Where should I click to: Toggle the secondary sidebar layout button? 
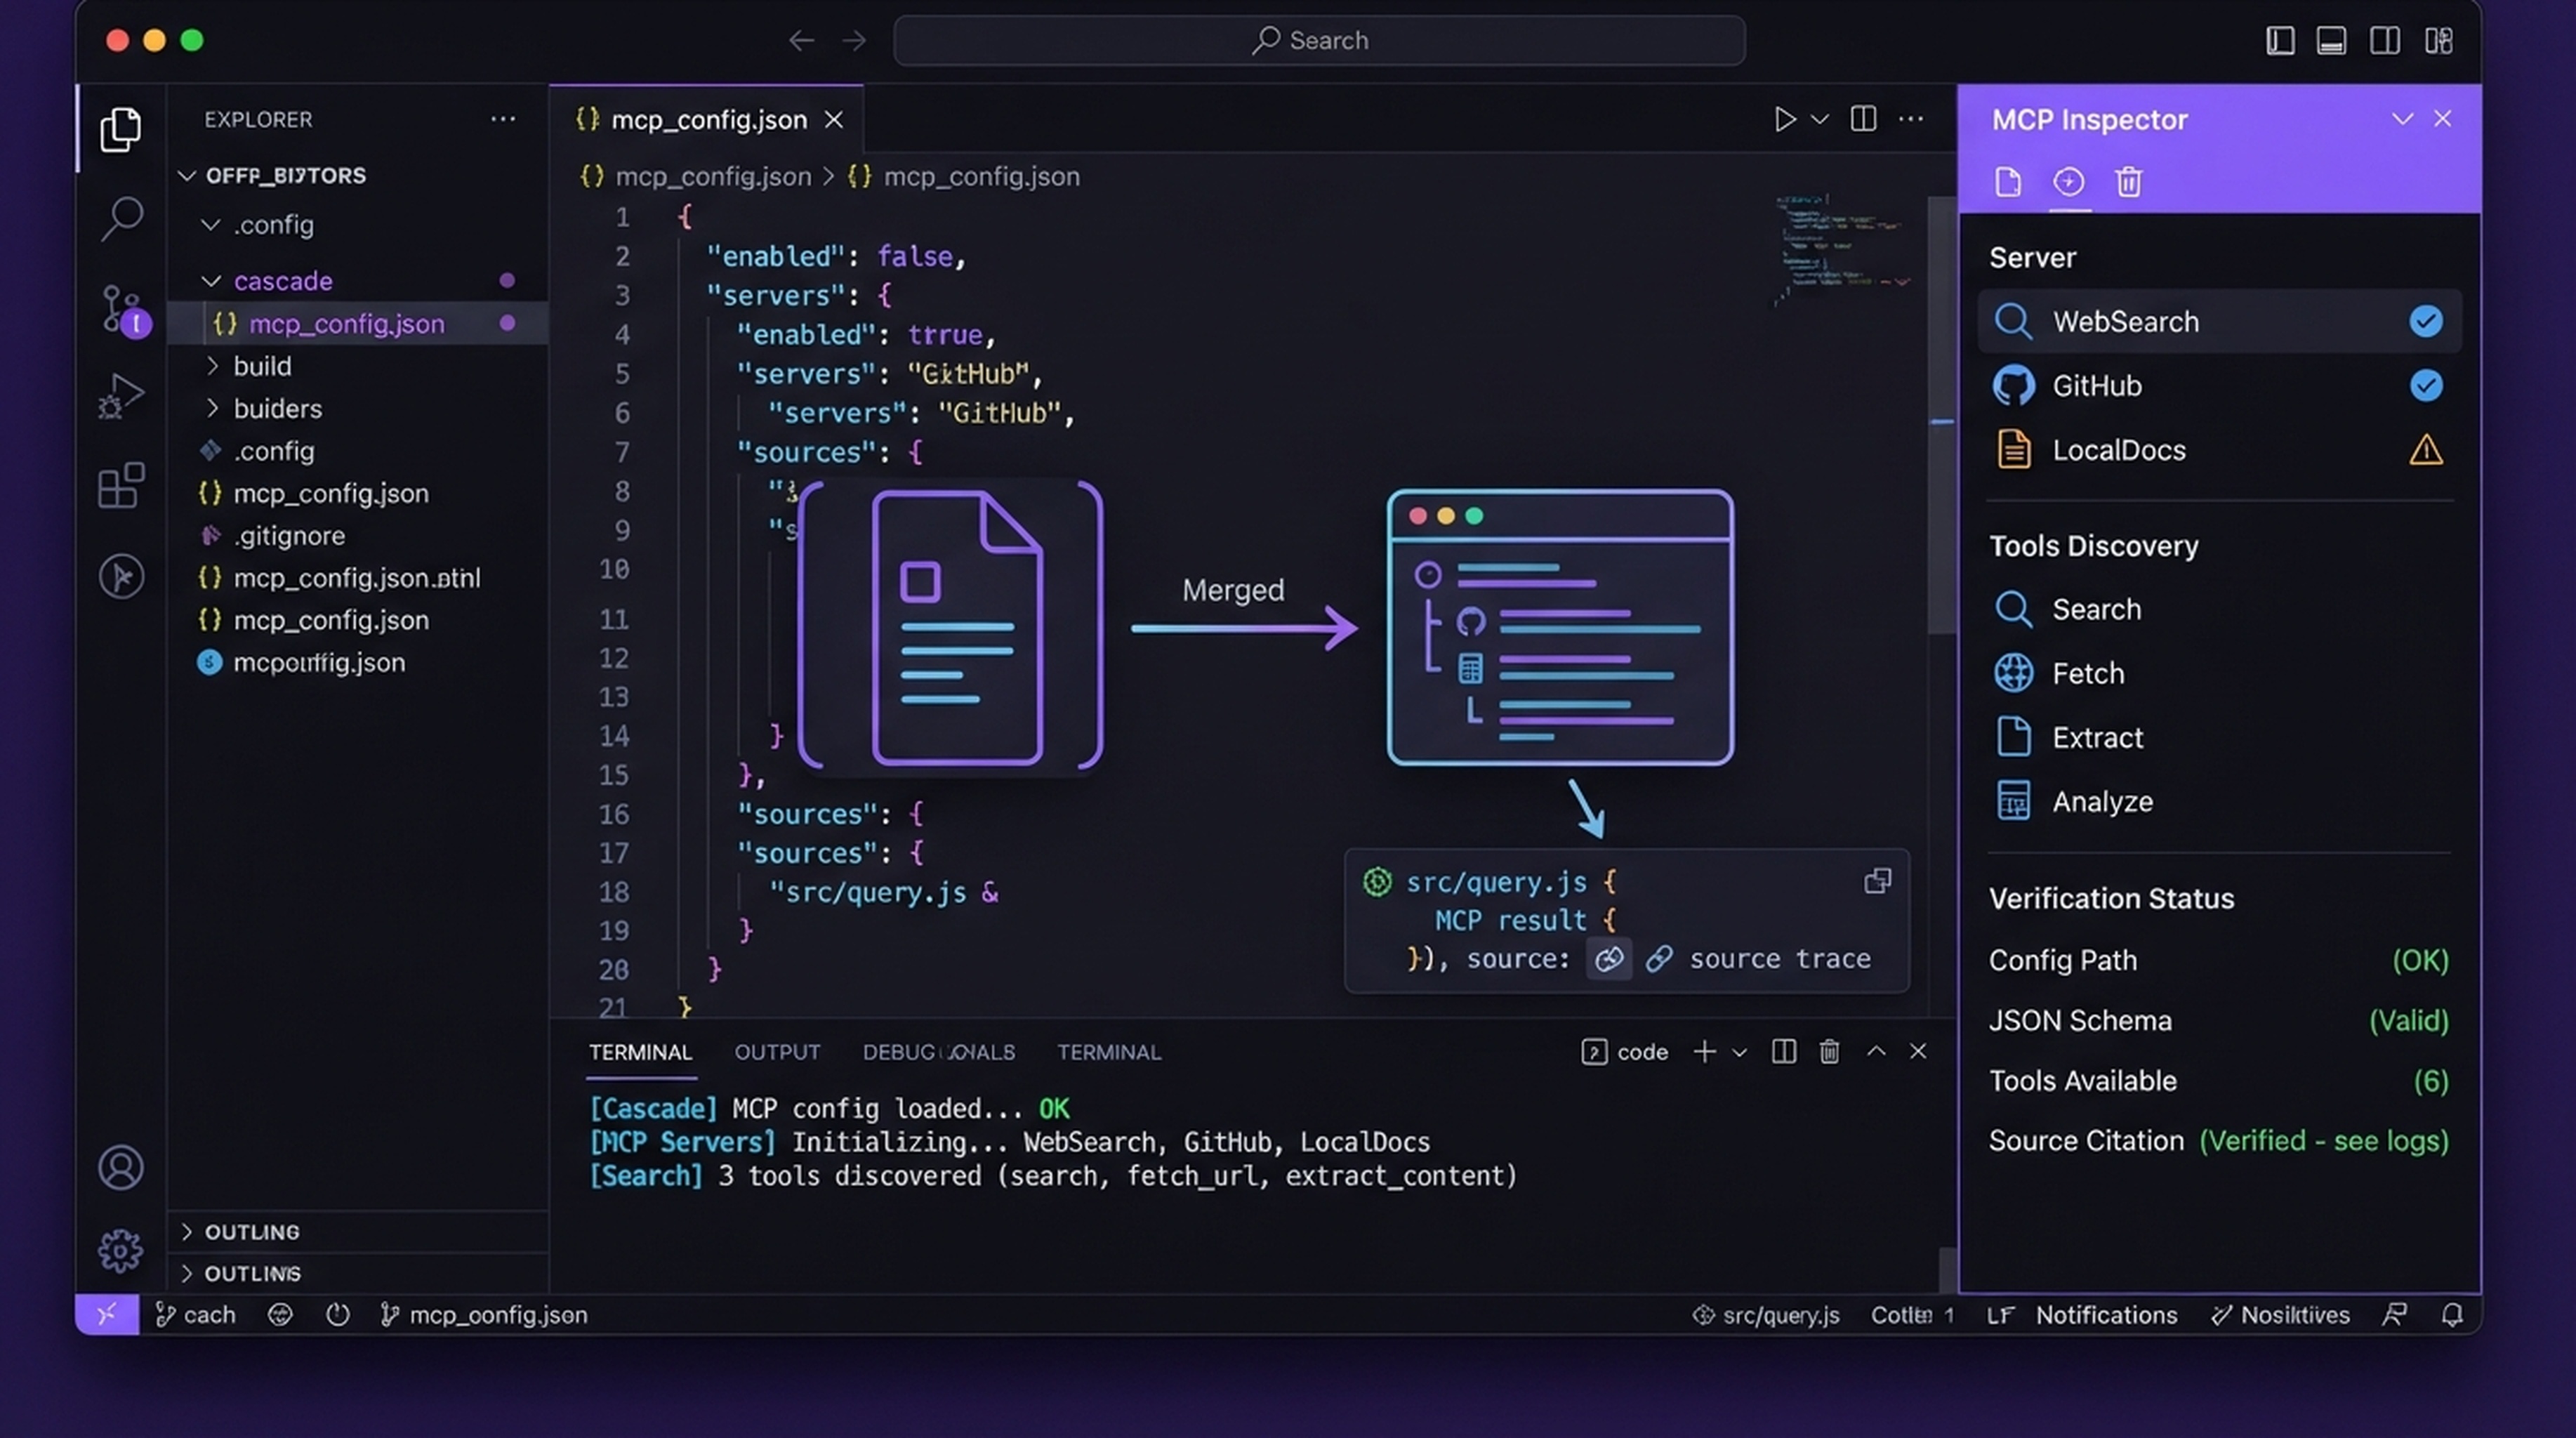click(x=2384, y=40)
